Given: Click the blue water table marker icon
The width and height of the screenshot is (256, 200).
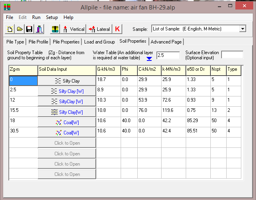Looking at the screenshot, I should (x=149, y=59).
